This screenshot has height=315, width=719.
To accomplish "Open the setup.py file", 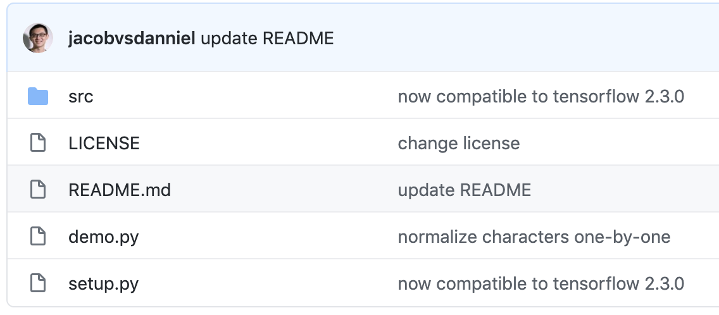I will pyautogui.click(x=103, y=283).
